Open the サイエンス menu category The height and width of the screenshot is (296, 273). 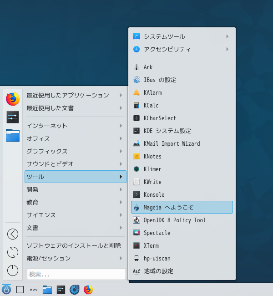pos(76,215)
